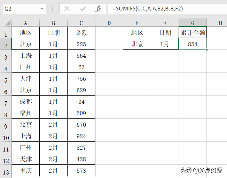Click cell F1 header 日期 in summary table
This screenshot has height=178, width=227.
165,33
